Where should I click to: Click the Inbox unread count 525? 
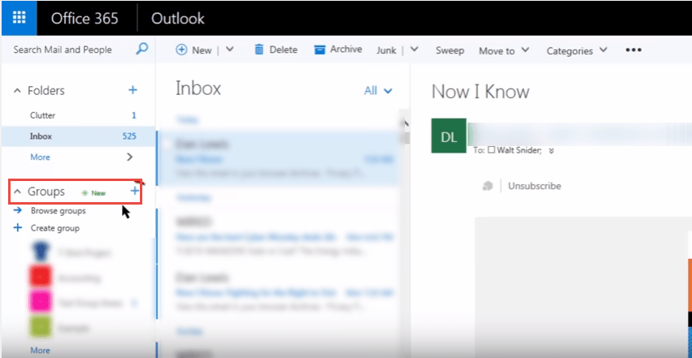tap(129, 136)
